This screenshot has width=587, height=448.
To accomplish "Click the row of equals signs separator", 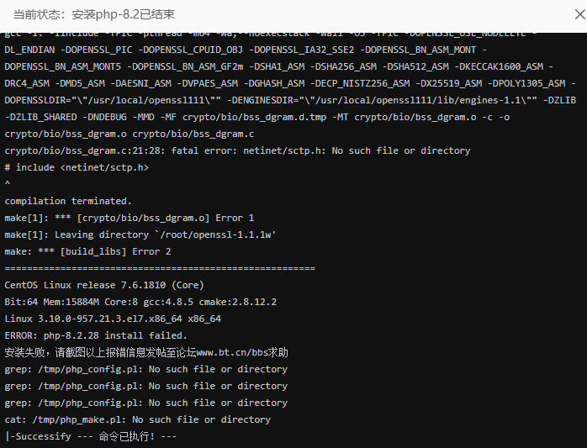I will (x=160, y=268).
